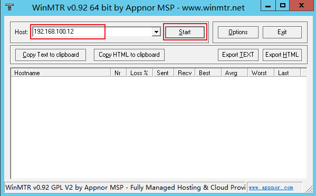The height and width of the screenshot is (196, 316).
Task: Minimize the WinMTR window
Action: (x=268, y=5)
